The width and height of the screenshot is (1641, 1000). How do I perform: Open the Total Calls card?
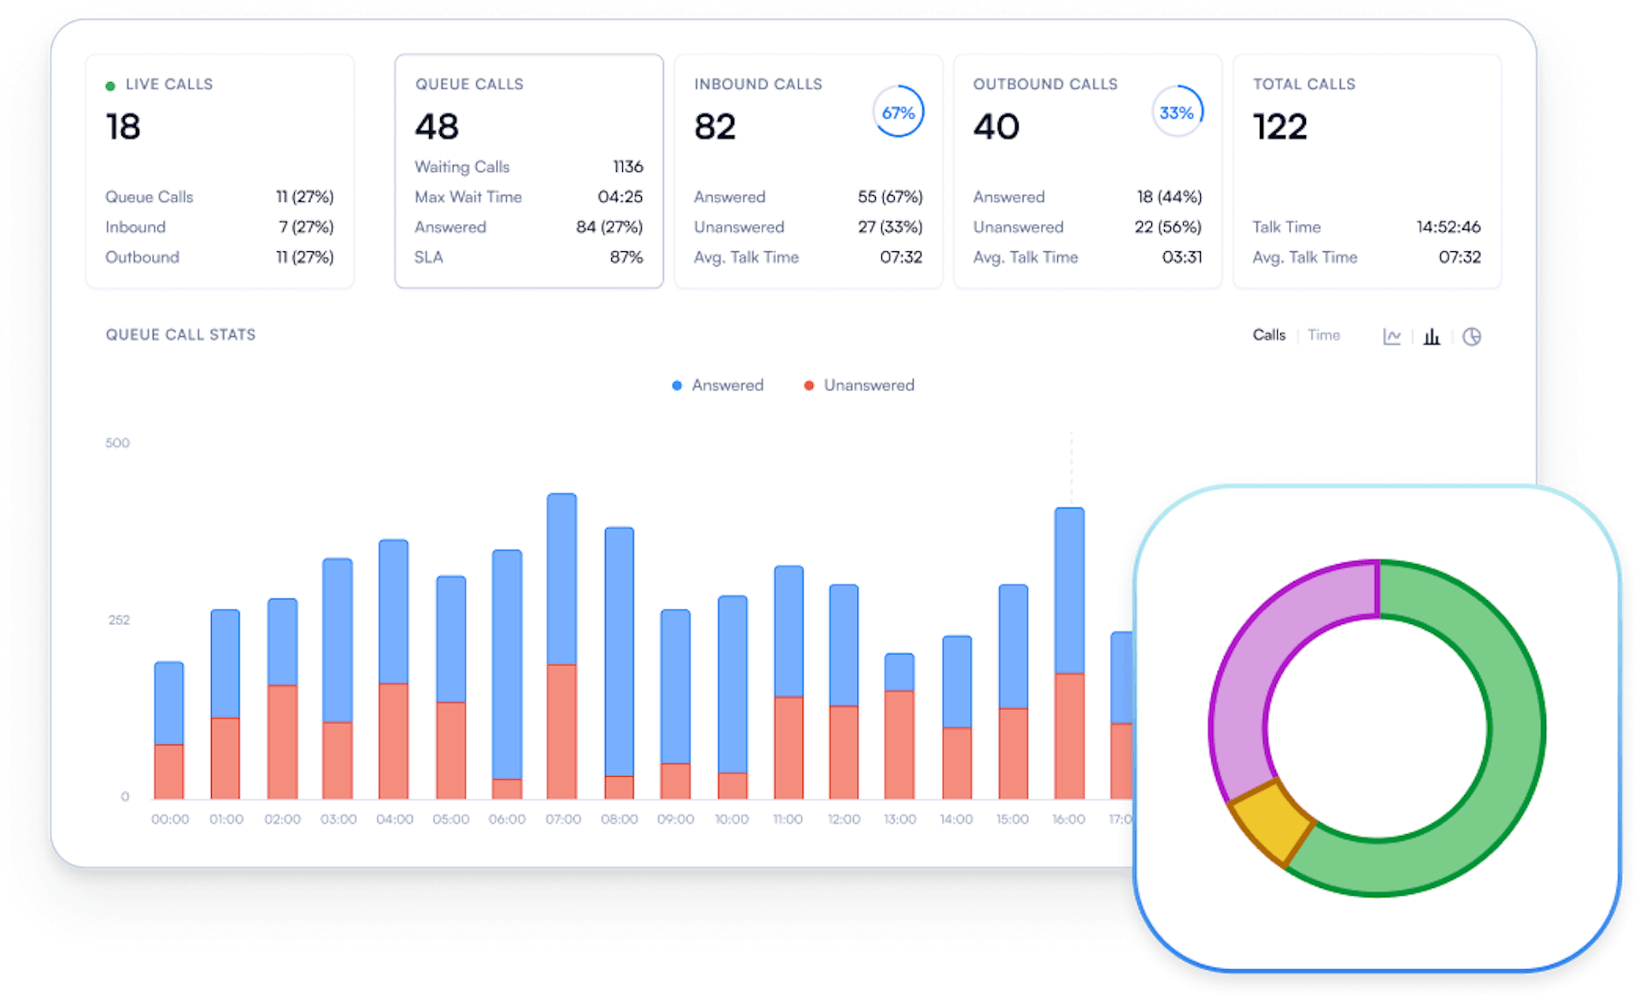[x=1366, y=171]
